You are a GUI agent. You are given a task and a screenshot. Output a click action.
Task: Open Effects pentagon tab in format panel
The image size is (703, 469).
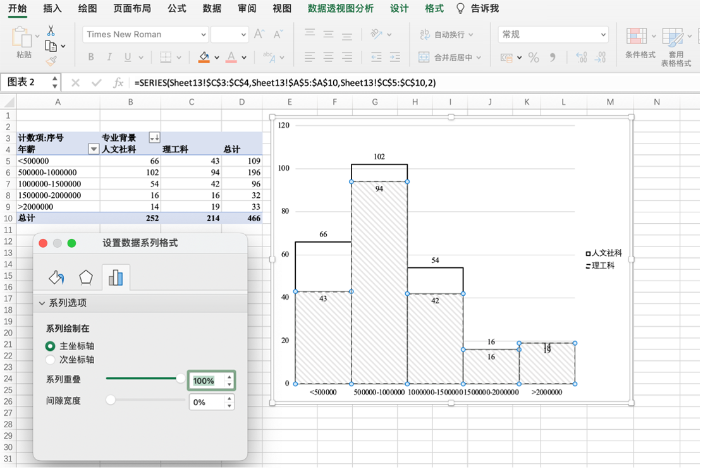click(86, 277)
